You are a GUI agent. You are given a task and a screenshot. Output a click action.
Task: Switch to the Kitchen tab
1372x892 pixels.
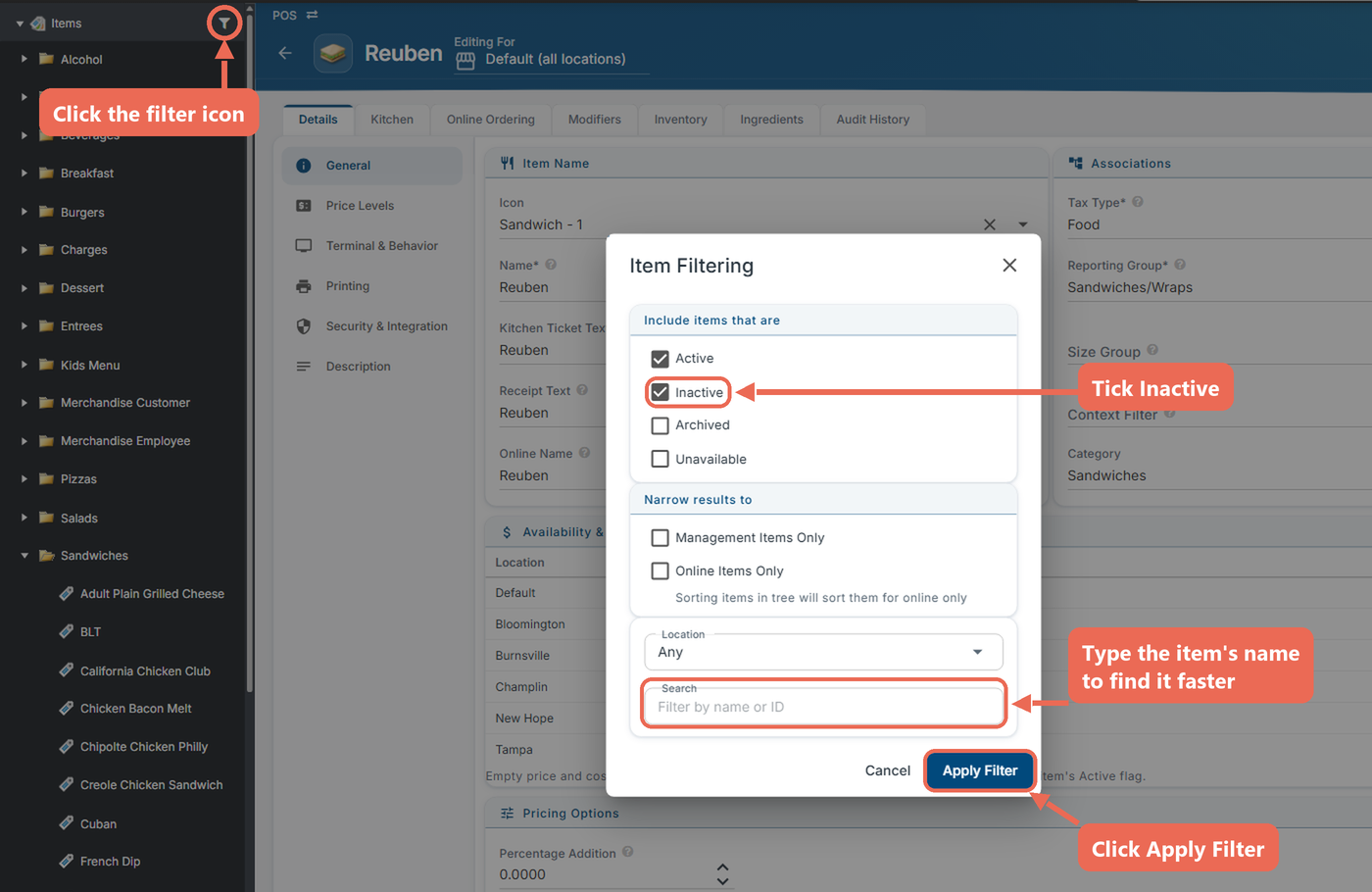click(392, 120)
